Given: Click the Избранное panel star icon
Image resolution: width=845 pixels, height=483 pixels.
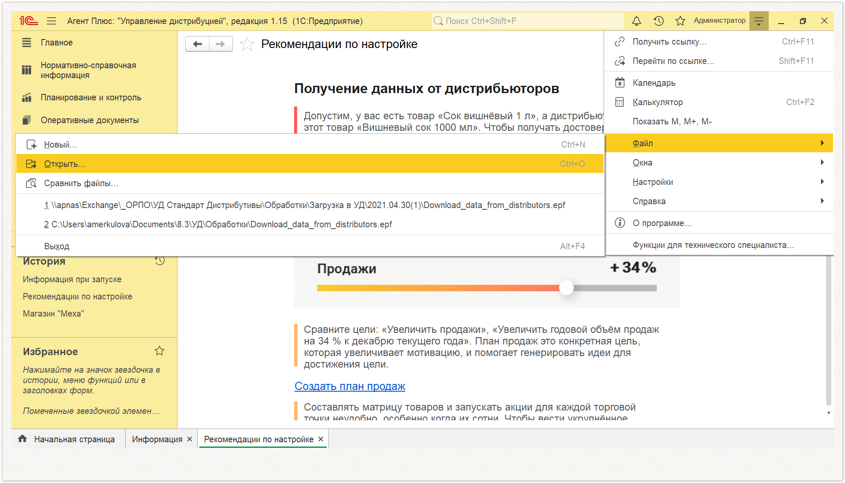Looking at the screenshot, I should coord(159,351).
